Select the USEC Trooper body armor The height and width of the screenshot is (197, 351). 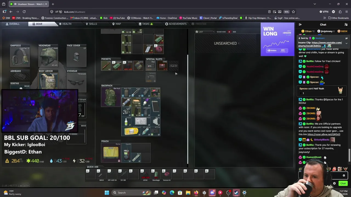click(x=48, y=81)
